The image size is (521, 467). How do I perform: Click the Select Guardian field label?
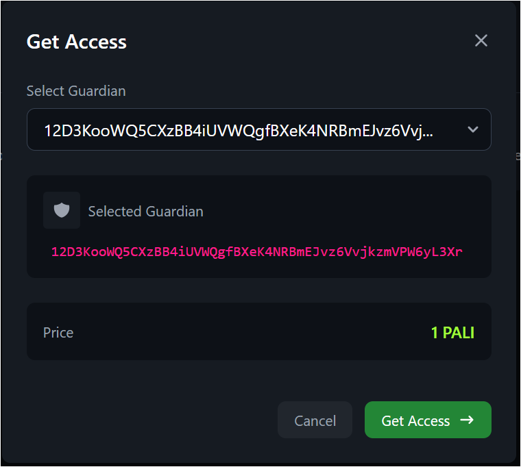(x=76, y=90)
